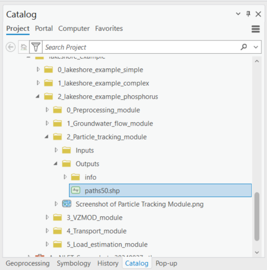
Task: Expand the info folder
Action: tap(65, 177)
